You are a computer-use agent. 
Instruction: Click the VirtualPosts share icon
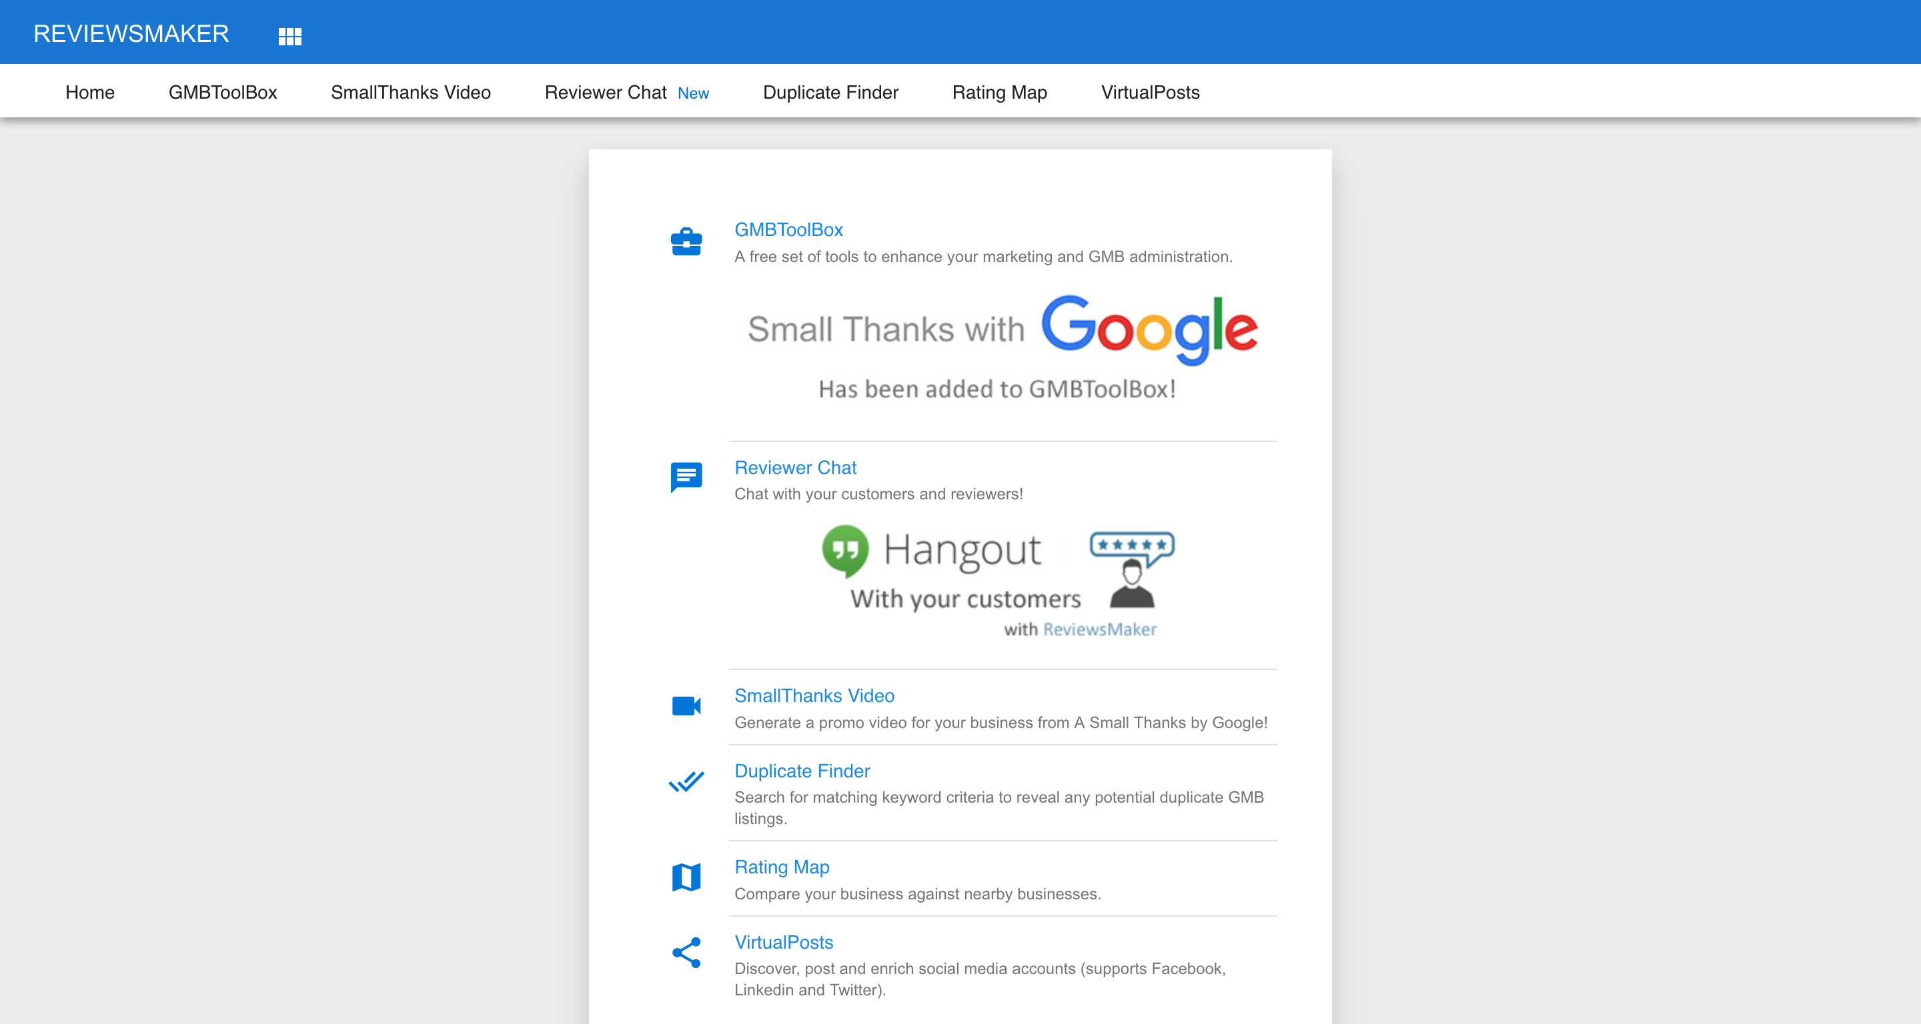pos(686,953)
